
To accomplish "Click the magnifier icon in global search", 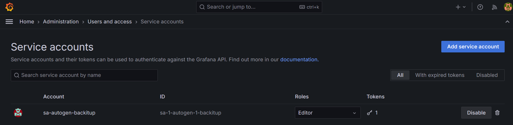I will [x=202, y=7].
